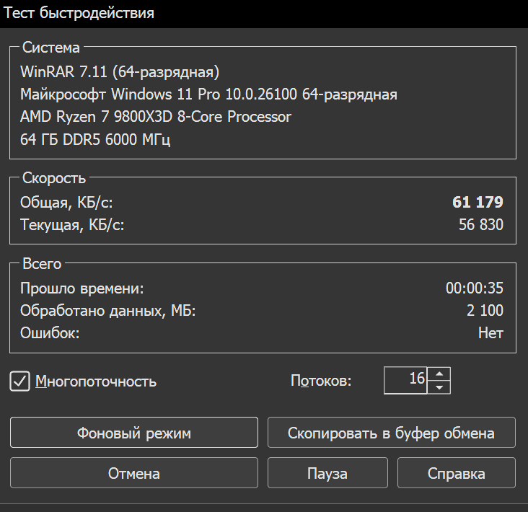Click the Windows 11 Pro system line

pyautogui.click(x=208, y=94)
